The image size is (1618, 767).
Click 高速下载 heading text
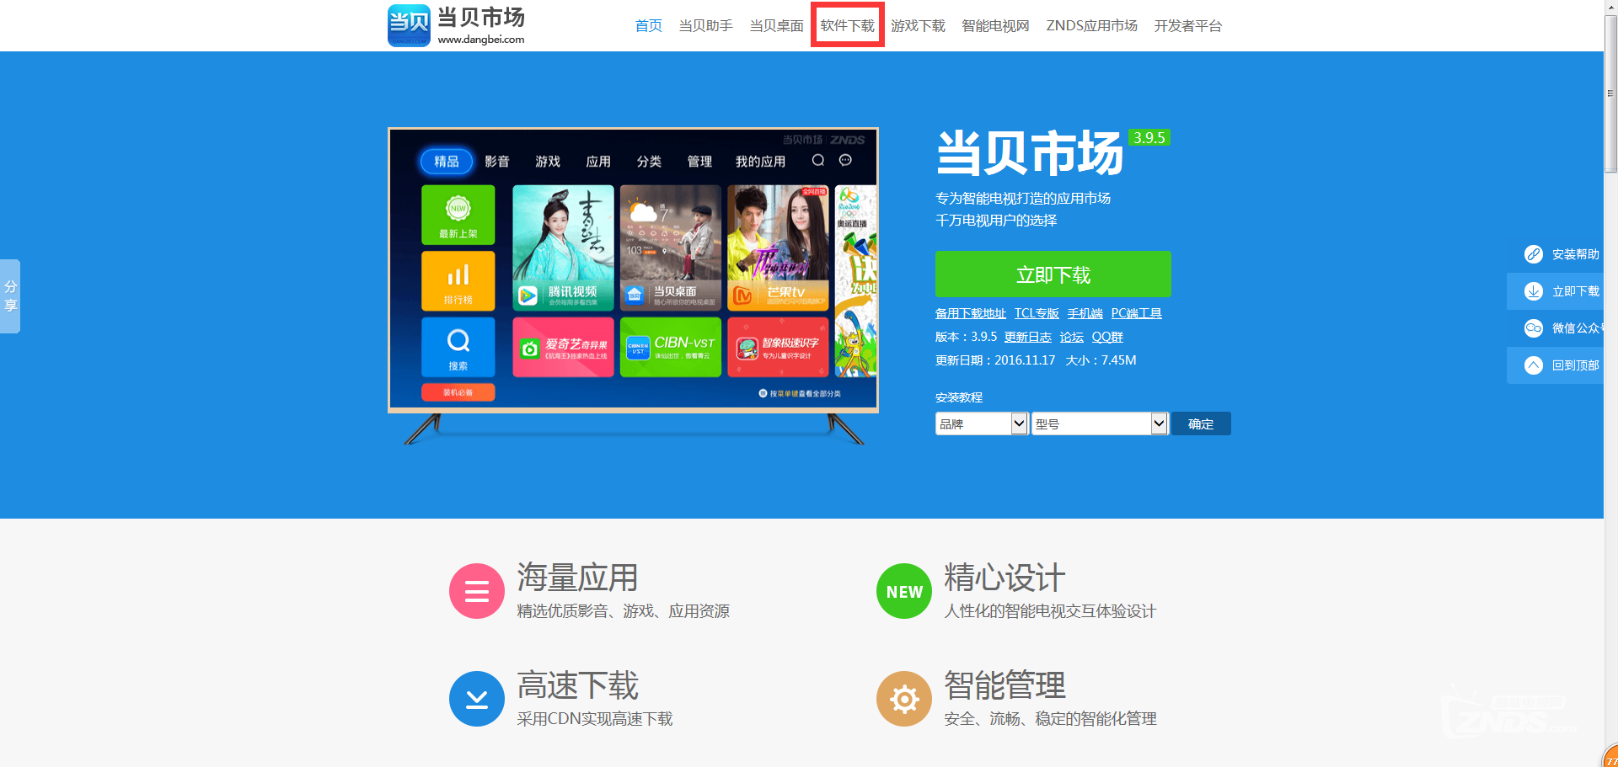coord(577,685)
